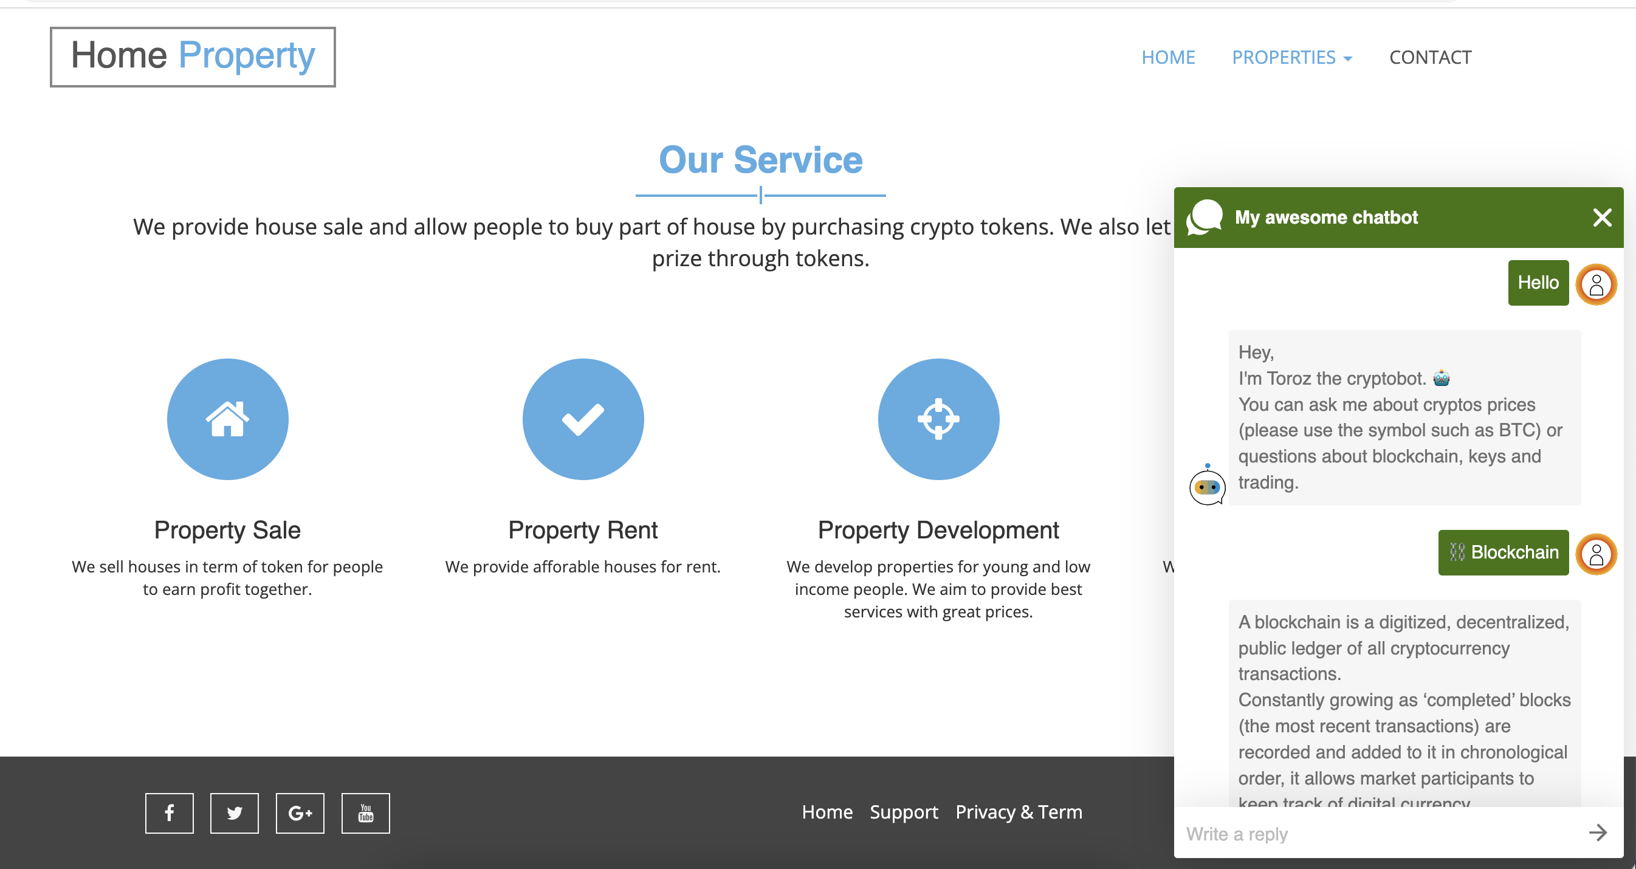Click the Blockchain message bubble
This screenshot has width=1636, height=869.
(1503, 552)
